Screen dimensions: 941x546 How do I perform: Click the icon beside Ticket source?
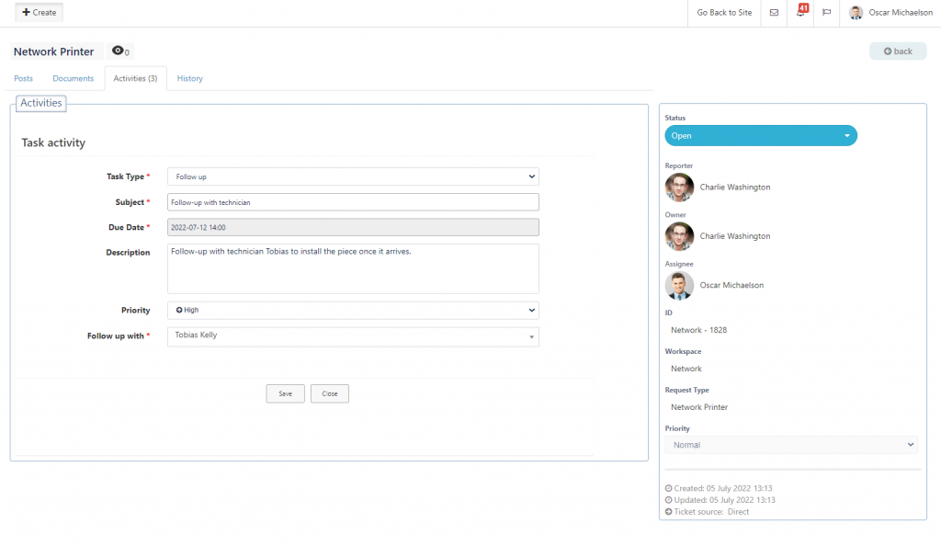[x=669, y=512]
